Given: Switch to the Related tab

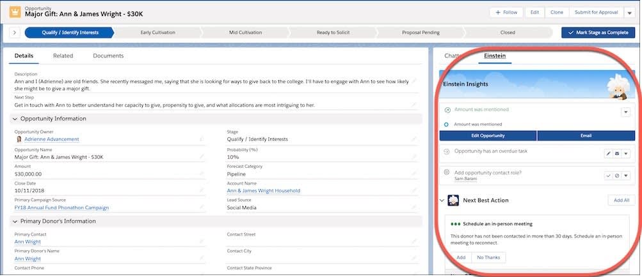Looking at the screenshot, I should pyautogui.click(x=63, y=56).
